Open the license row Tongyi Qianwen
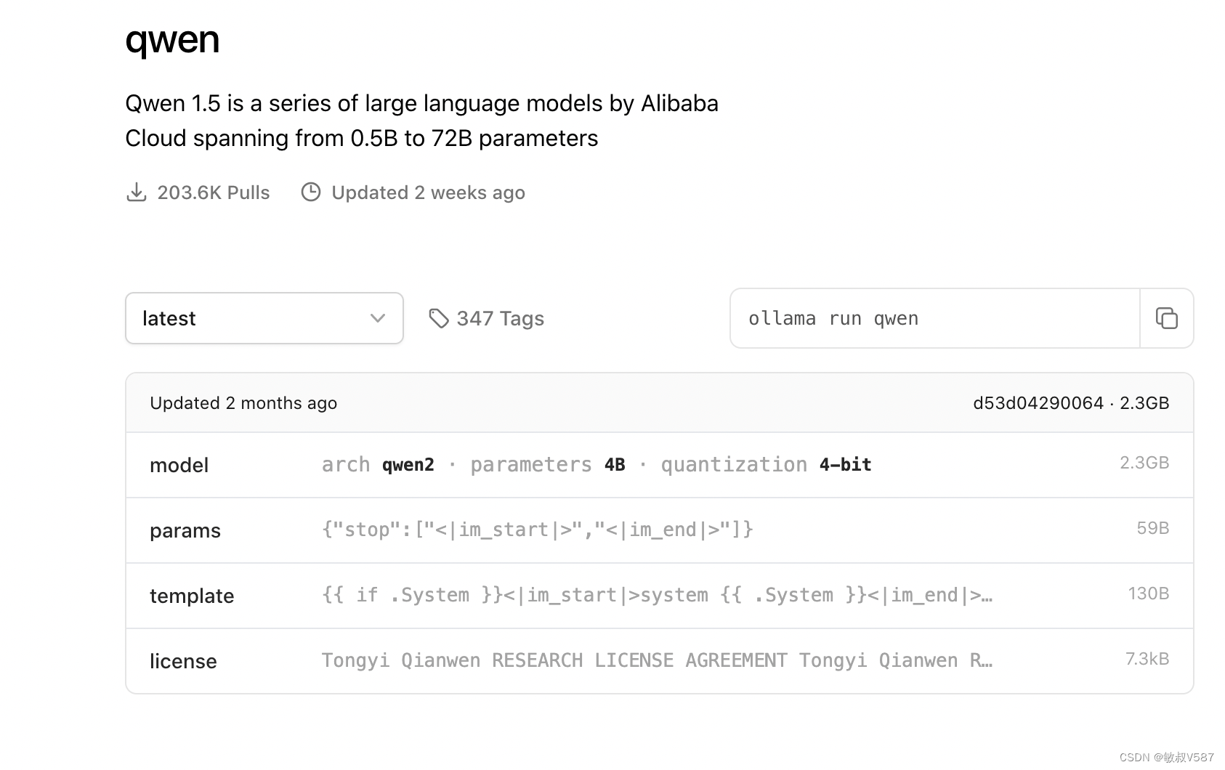1225x770 pixels. coord(660,661)
